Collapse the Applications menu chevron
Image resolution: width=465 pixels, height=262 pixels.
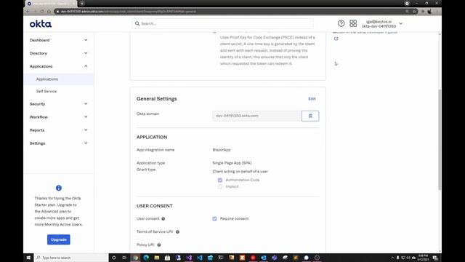click(x=86, y=66)
